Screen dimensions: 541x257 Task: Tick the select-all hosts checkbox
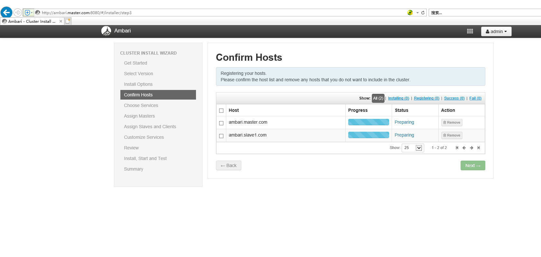(221, 111)
